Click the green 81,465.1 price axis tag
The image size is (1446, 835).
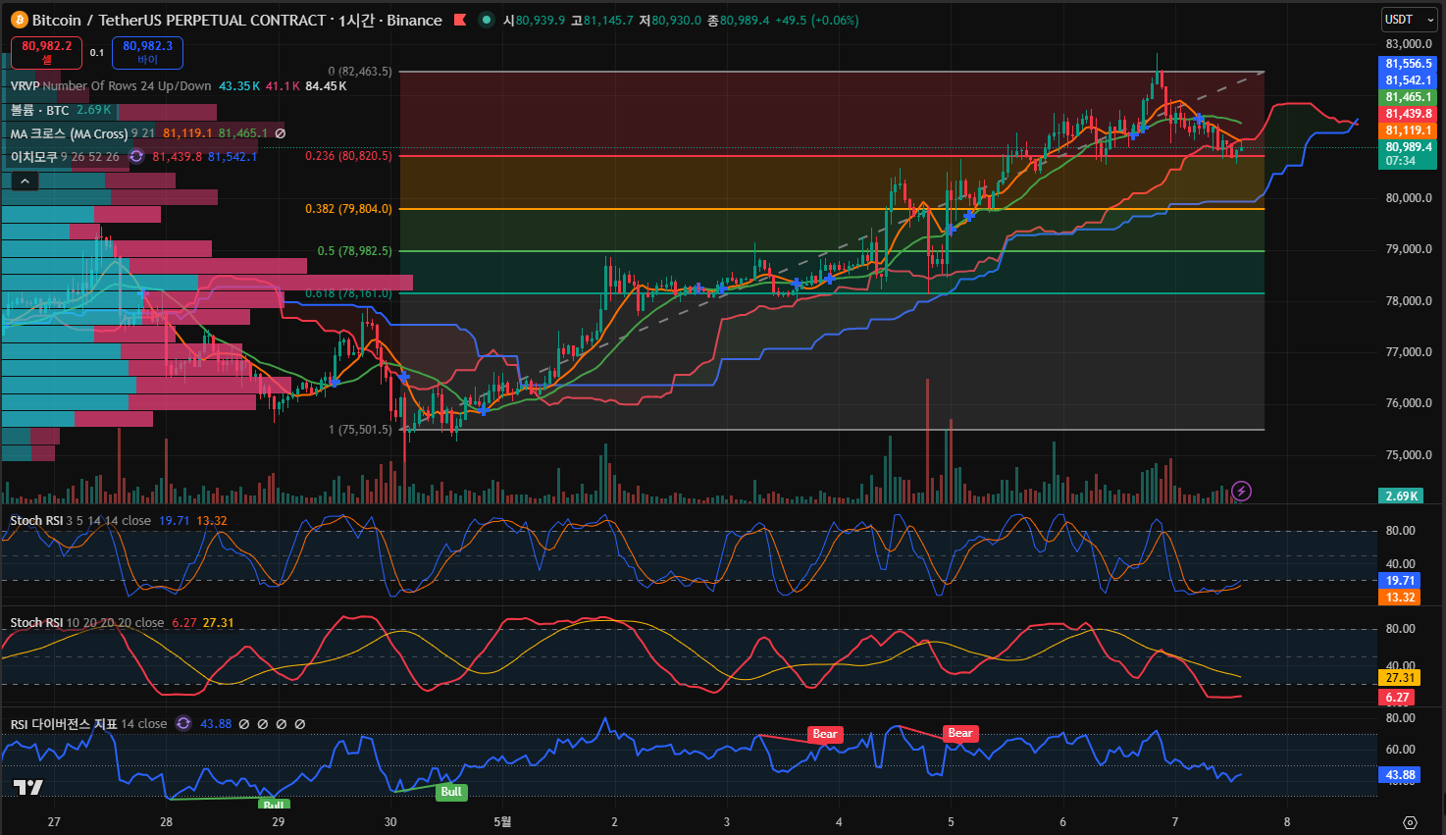pyautogui.click(x=1409, y=97)
